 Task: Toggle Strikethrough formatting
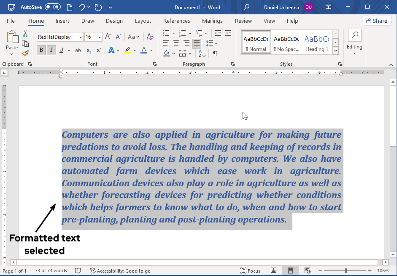pos(78,50)
